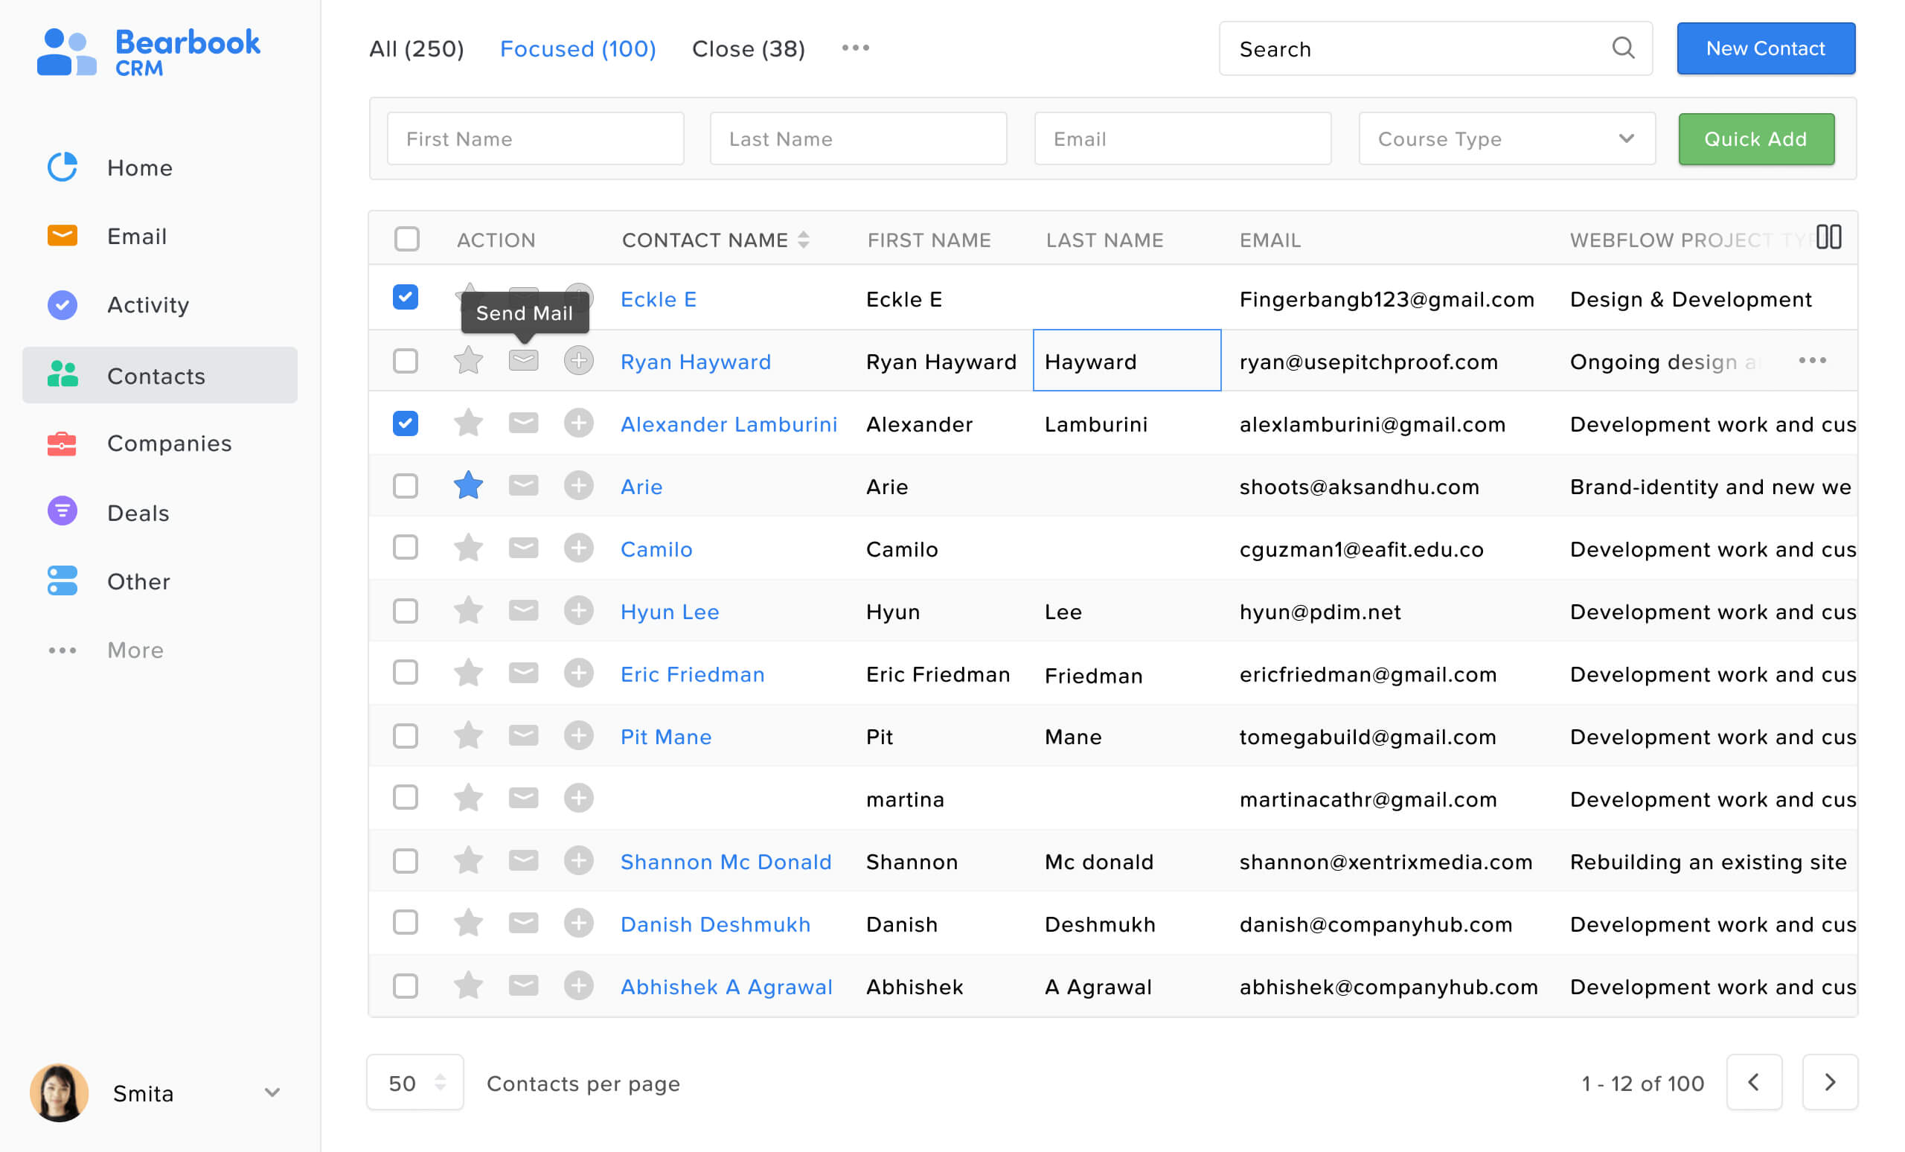Click the mail icon for Shannon Mc Donald
Viewport: 1905px width, 1152px height.
coord(524,863)
